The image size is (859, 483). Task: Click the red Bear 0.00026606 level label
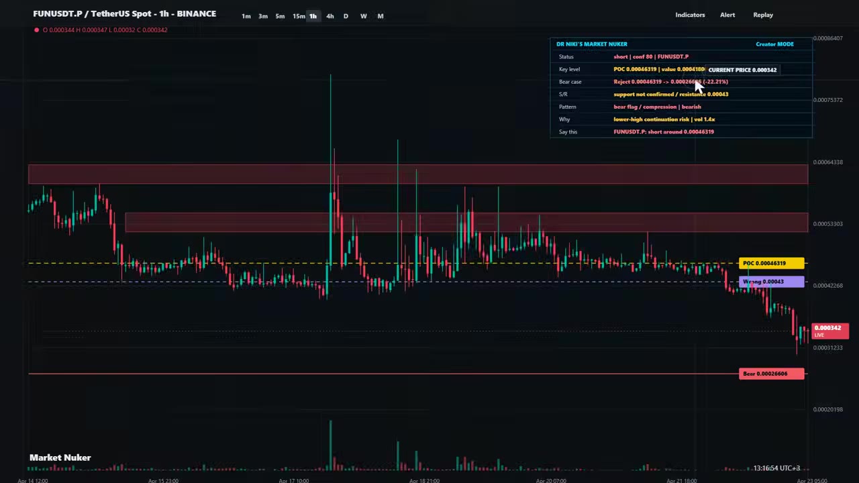(771, 374)
